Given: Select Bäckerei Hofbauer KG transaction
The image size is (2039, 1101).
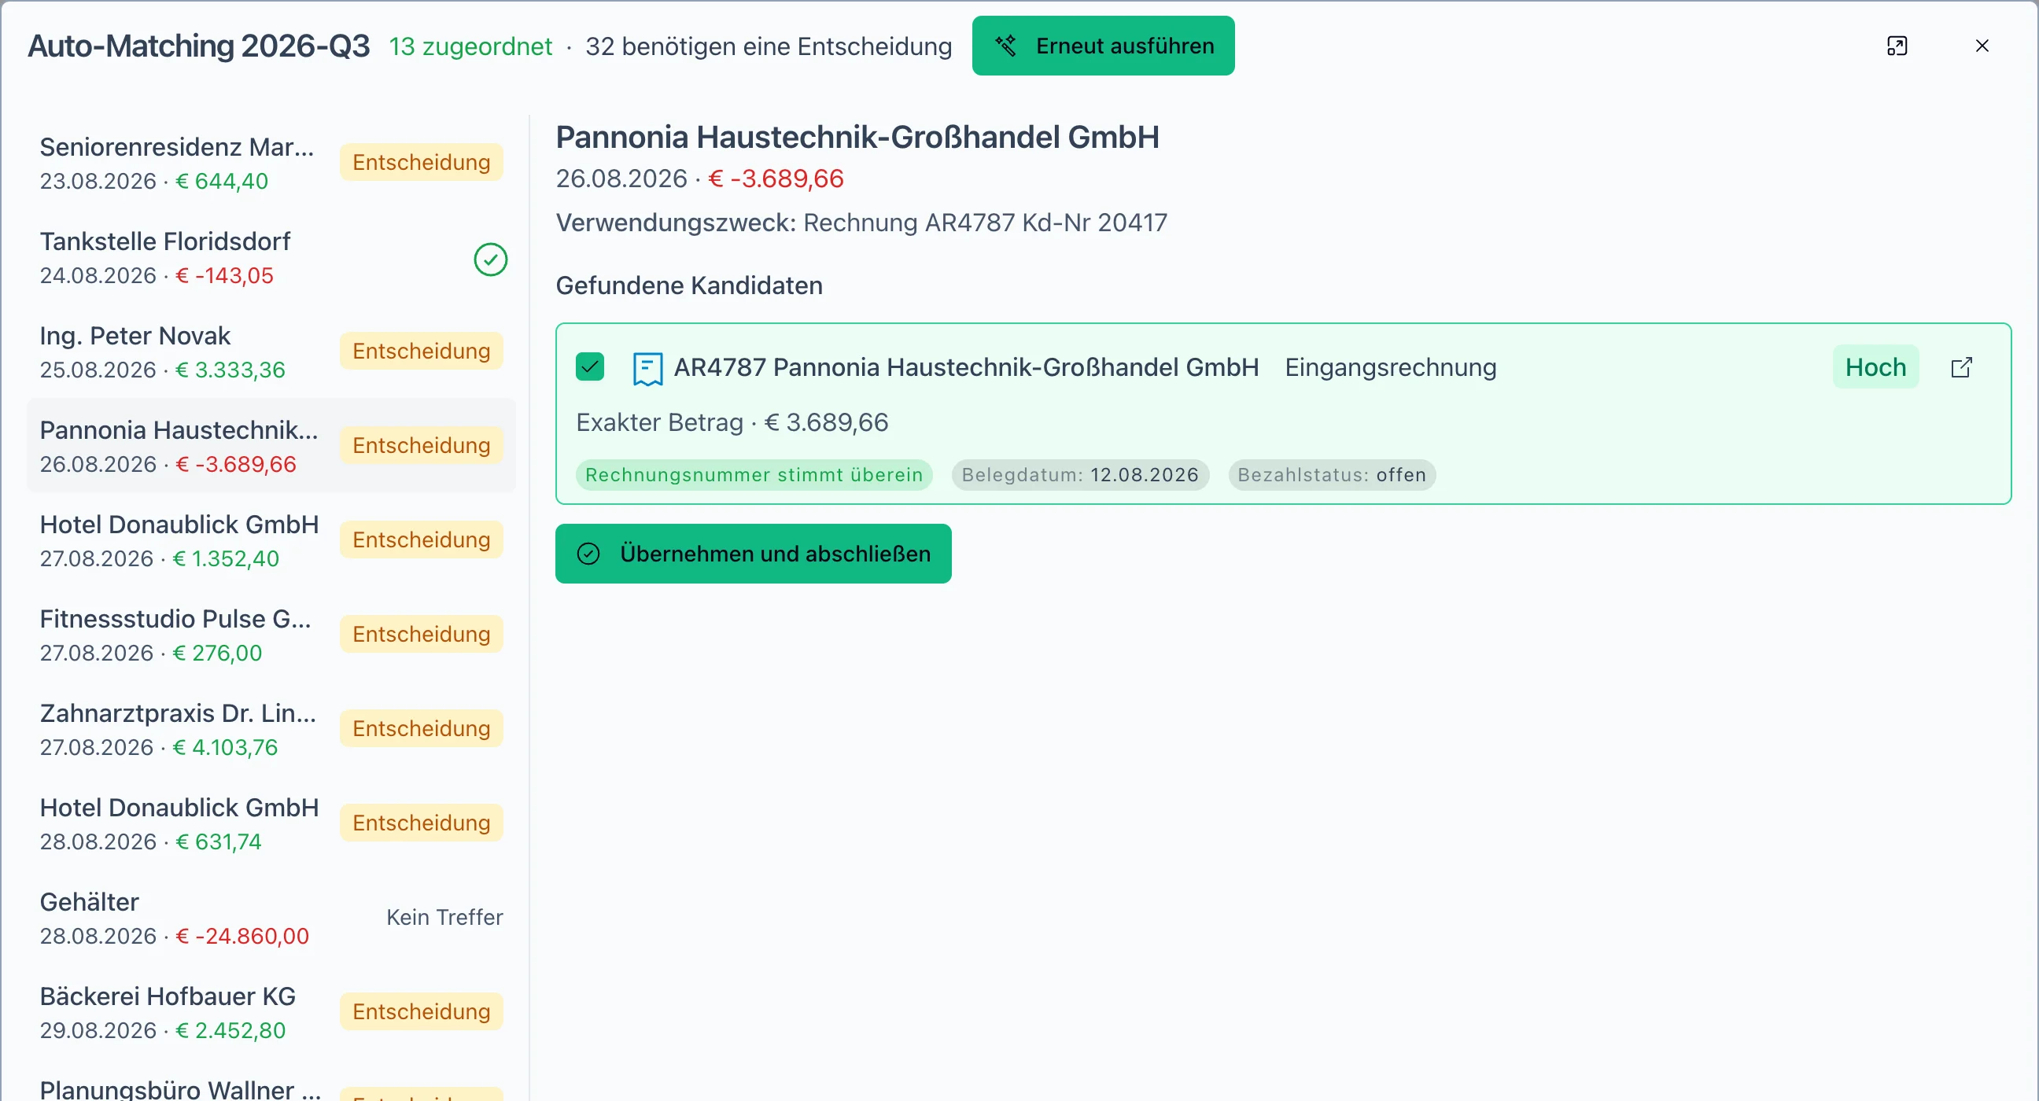Looking at the screenshot, I should pyautogui.click(x=271, y=1011).
